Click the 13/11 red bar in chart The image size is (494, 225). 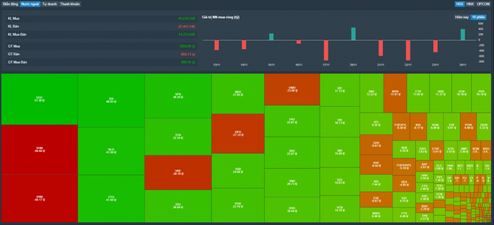(x=216, y=45)
